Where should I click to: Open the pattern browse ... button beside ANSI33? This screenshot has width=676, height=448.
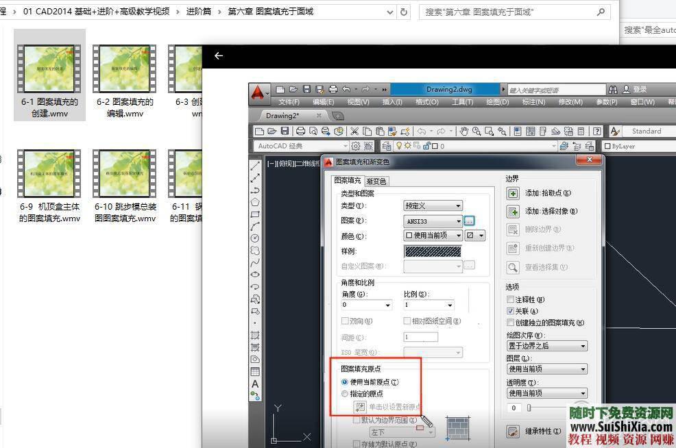pyautogui.click(x=469, y=221)
